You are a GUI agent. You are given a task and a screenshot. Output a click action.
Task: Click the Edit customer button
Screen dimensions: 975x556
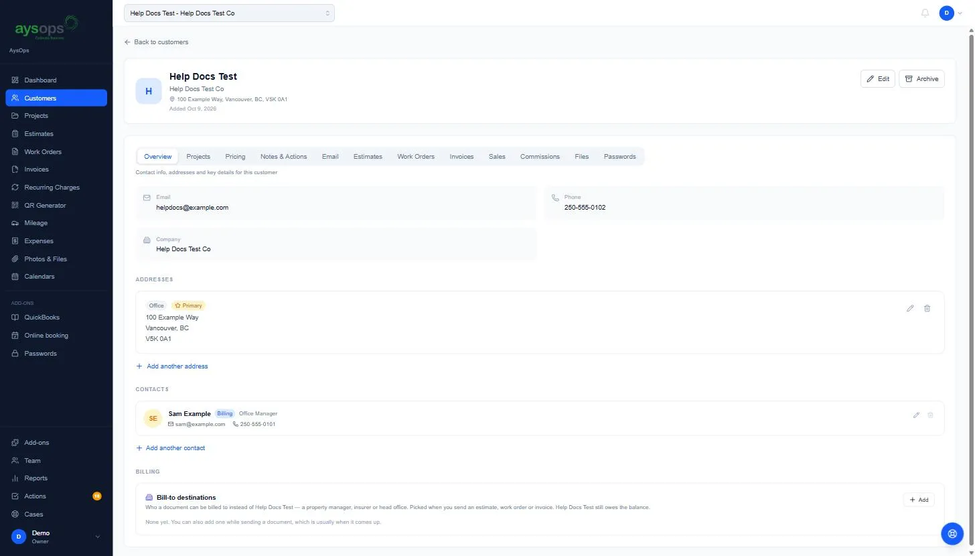(x=878, y=79)
